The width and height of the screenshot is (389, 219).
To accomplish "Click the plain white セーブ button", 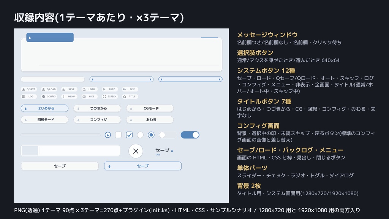I will point(60,166).
